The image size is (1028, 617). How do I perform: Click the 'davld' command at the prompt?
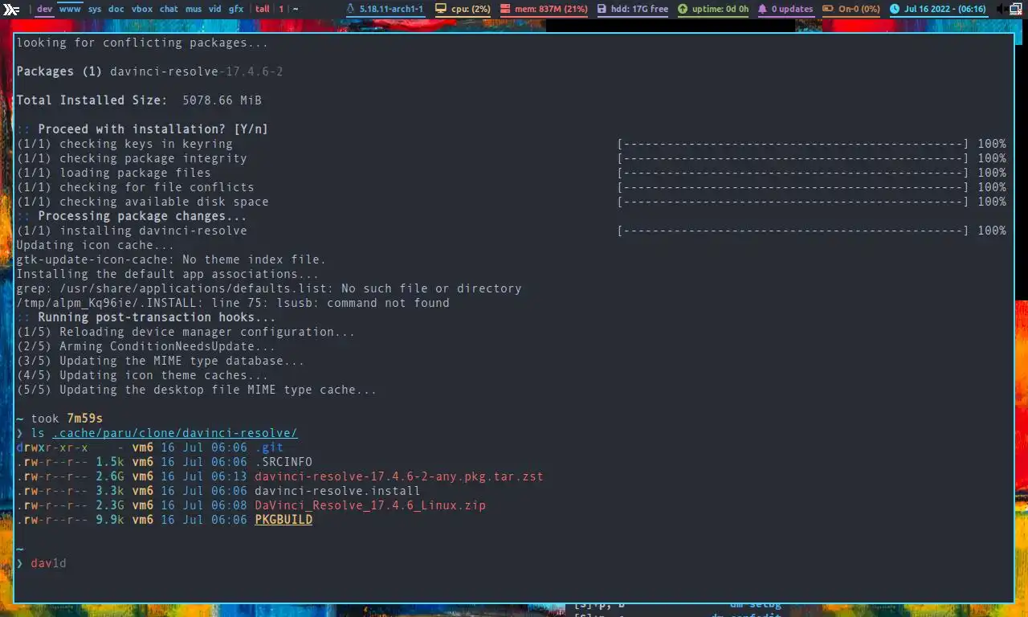(x=48, y=563)
